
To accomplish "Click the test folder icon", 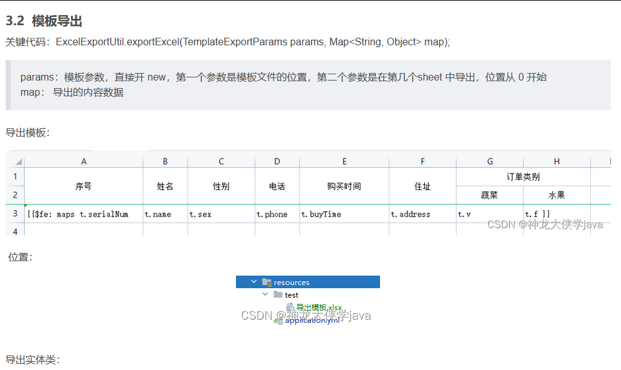I will coord(277,295).
